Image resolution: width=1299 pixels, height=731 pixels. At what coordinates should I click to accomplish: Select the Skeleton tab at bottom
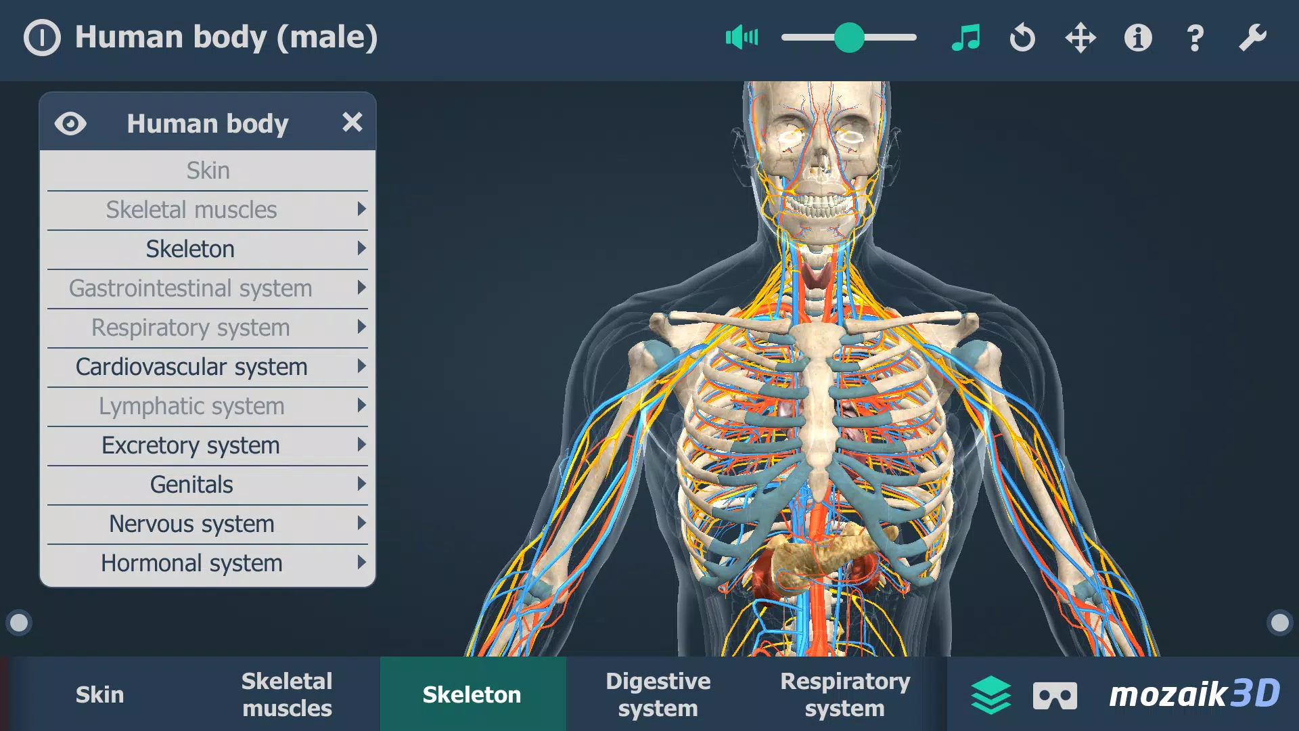coord(471,695)
